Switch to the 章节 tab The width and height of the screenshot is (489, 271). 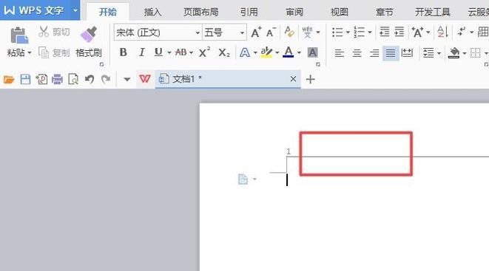385,12
